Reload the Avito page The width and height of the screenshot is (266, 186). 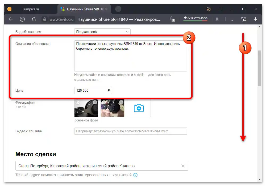[34, 19]
